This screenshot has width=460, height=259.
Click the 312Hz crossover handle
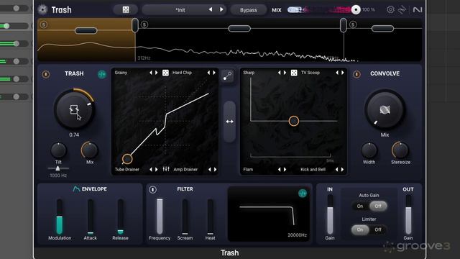point(135,25)
